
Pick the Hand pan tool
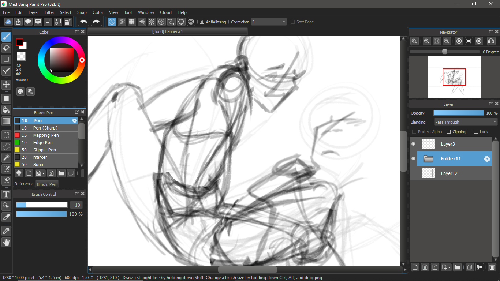pyautogui.click(x=6, y=242)
